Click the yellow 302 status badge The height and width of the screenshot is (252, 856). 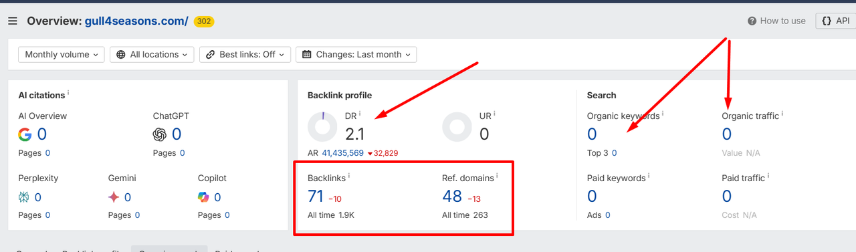point(204,21)
